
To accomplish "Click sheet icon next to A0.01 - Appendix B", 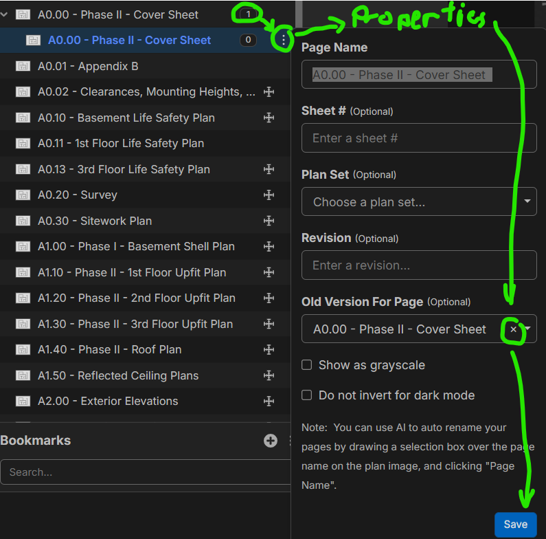I will tap(23, 67).
